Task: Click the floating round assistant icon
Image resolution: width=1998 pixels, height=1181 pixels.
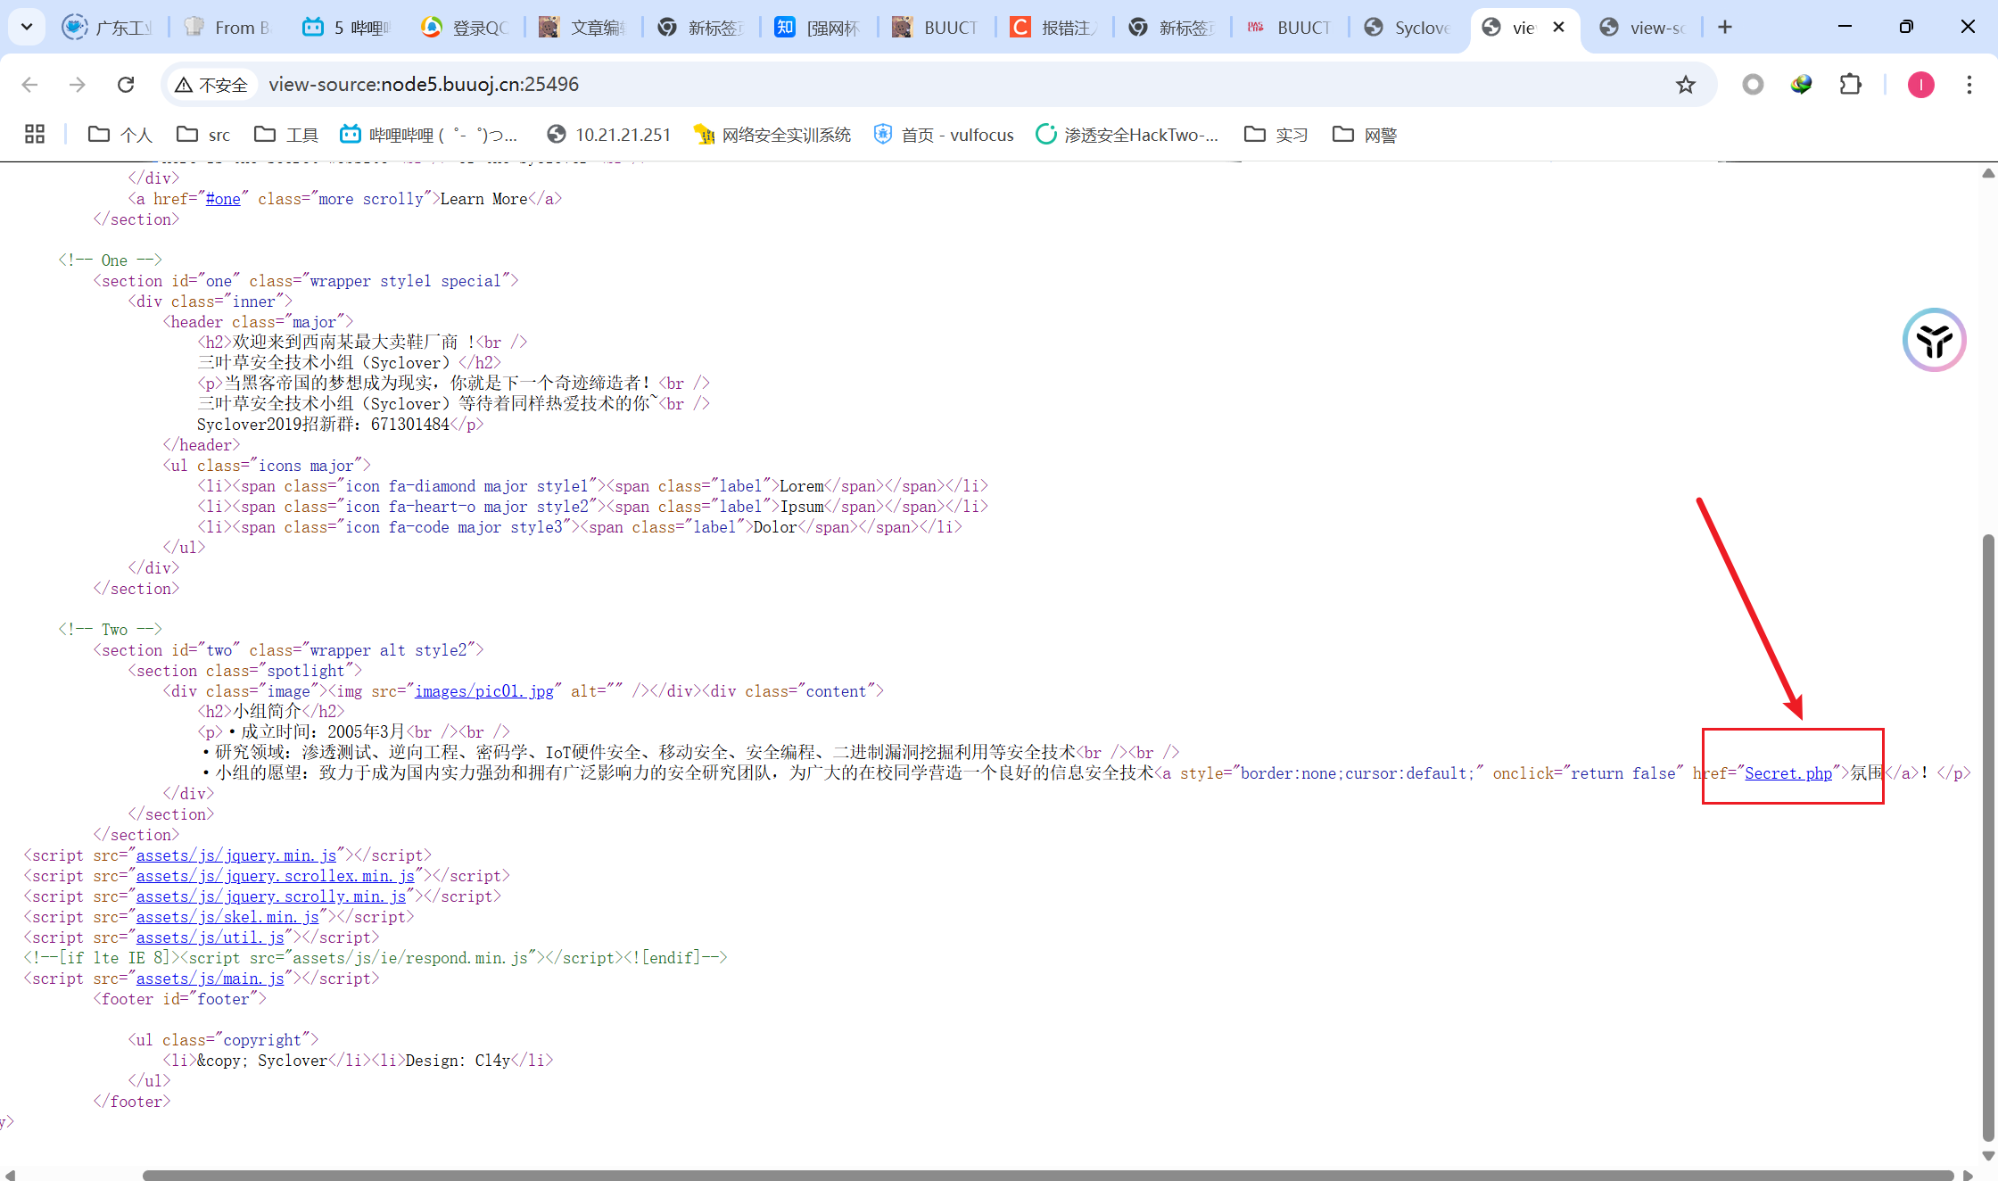Action: (1934, 340)
